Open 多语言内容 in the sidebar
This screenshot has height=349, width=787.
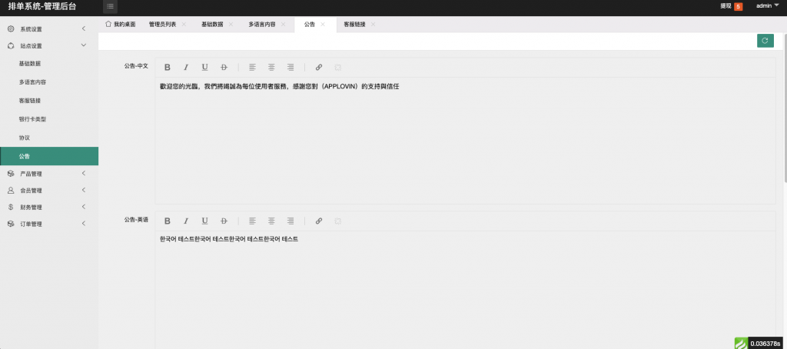[49, 81]
